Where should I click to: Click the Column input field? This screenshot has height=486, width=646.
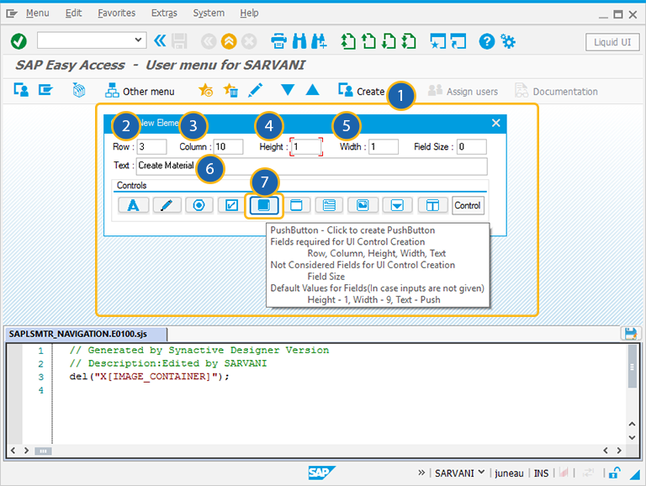(x=228, y=146)
